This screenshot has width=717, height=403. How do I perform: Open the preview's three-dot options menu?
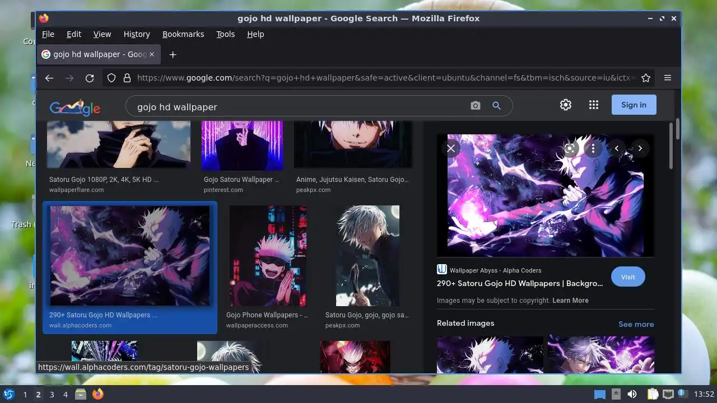[593, 148]
